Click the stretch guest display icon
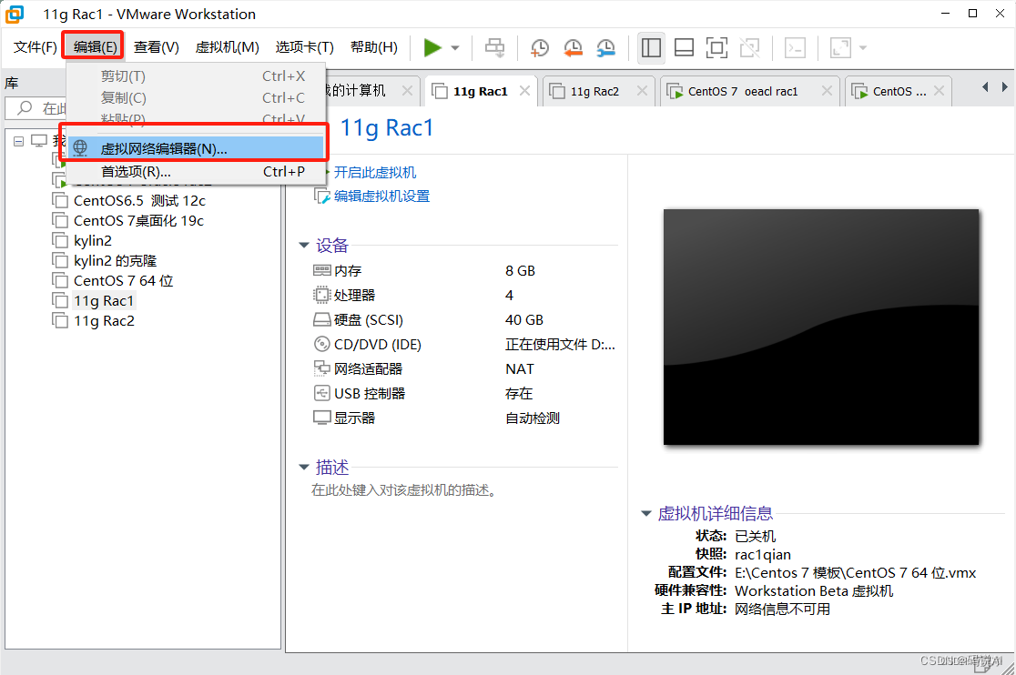The width and height of the screenshot is (1016, 675). (x=840, y=48)
